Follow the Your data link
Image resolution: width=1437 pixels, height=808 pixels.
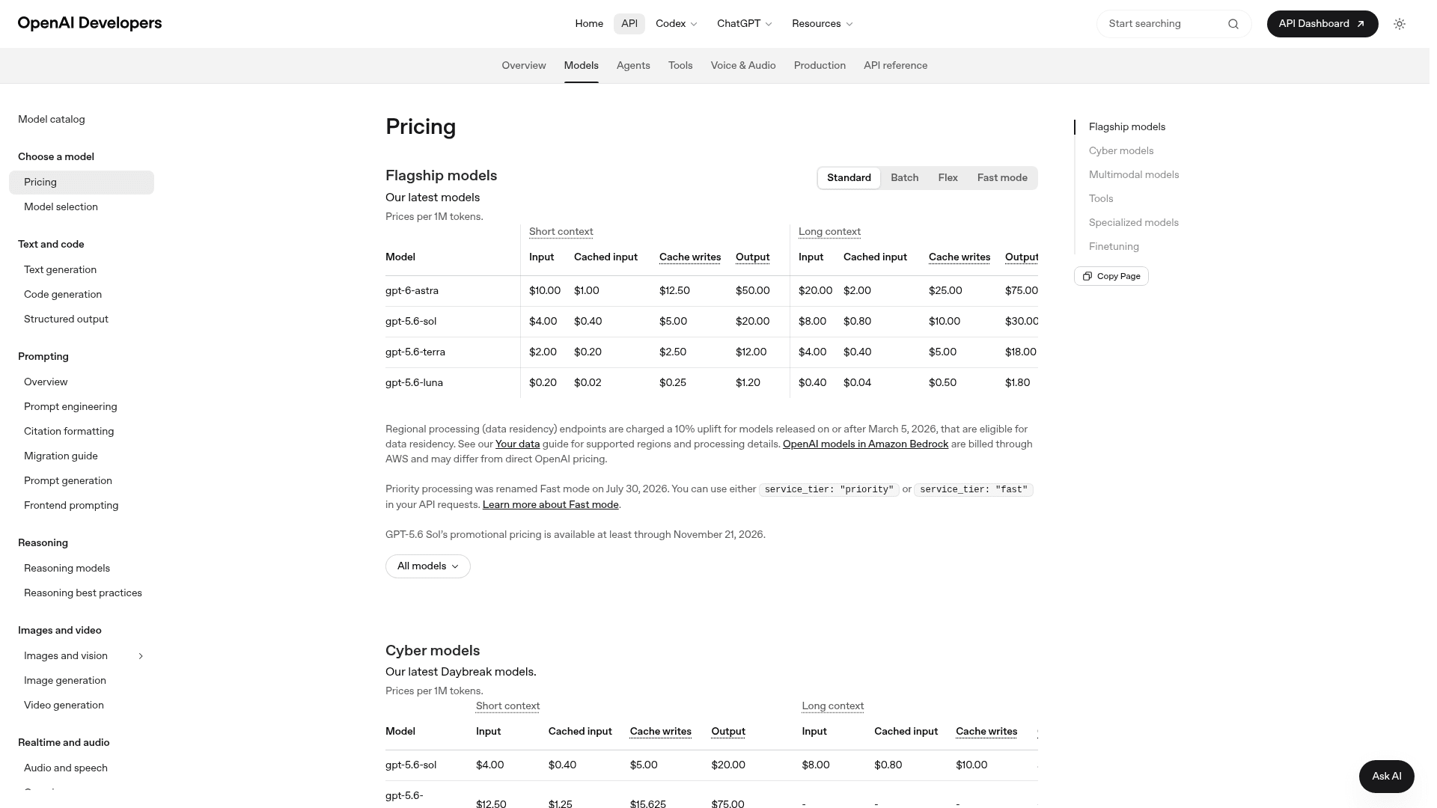pos(517,444)
